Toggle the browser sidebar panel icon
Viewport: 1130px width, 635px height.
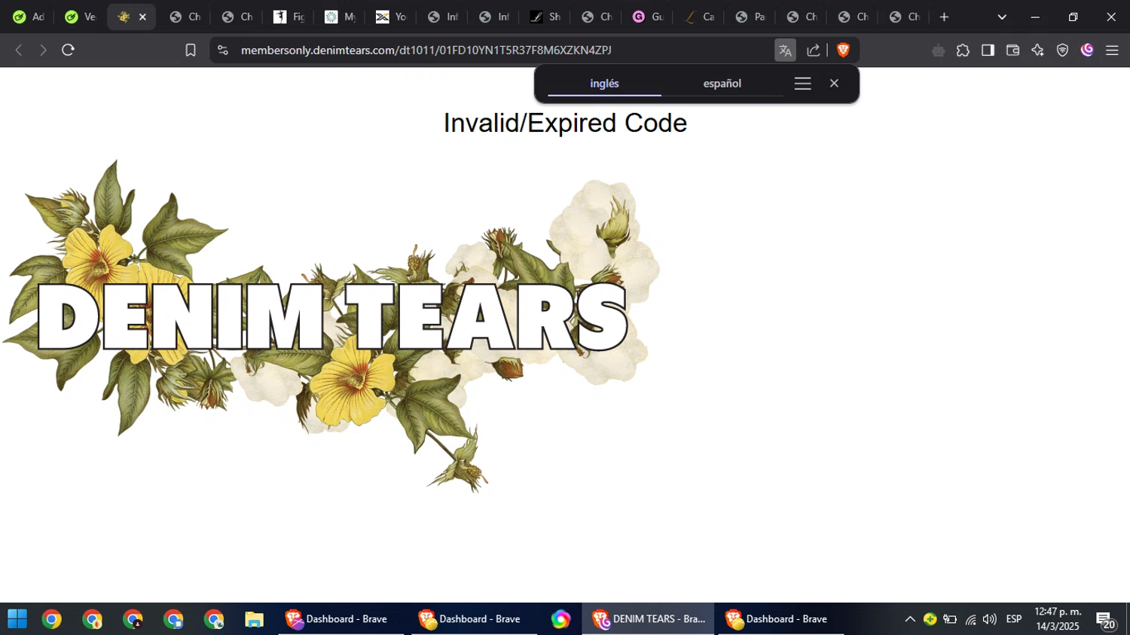[988, 50]
